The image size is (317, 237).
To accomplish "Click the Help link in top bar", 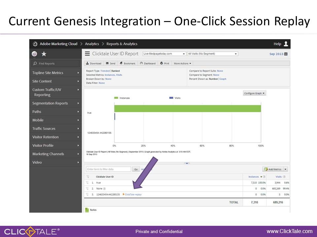I will (277, 44).
